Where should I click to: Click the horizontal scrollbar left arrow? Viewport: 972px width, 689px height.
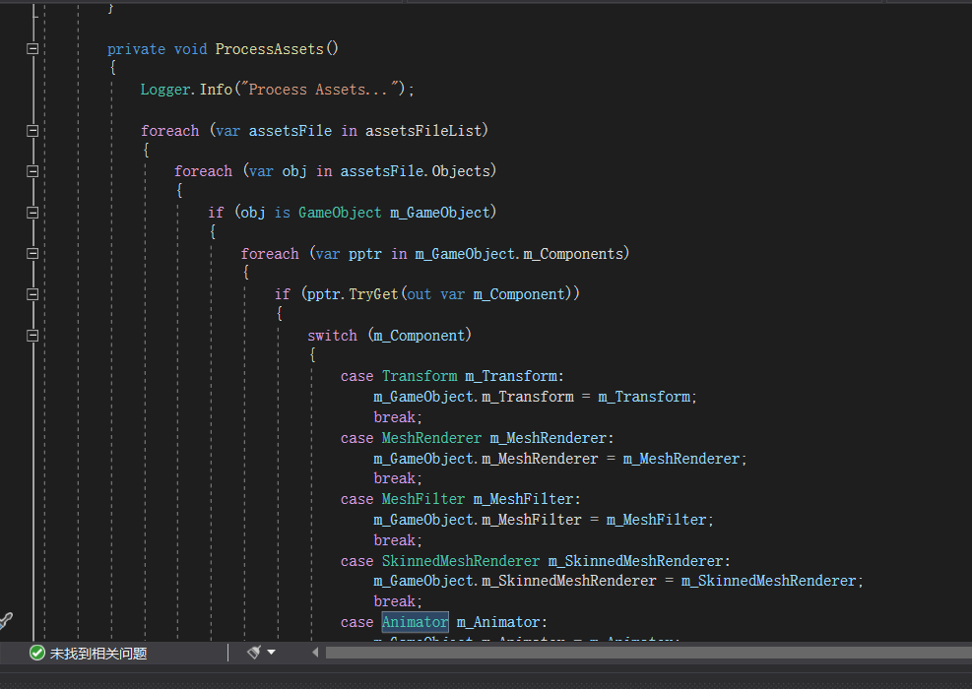click(x=315, y=653)
